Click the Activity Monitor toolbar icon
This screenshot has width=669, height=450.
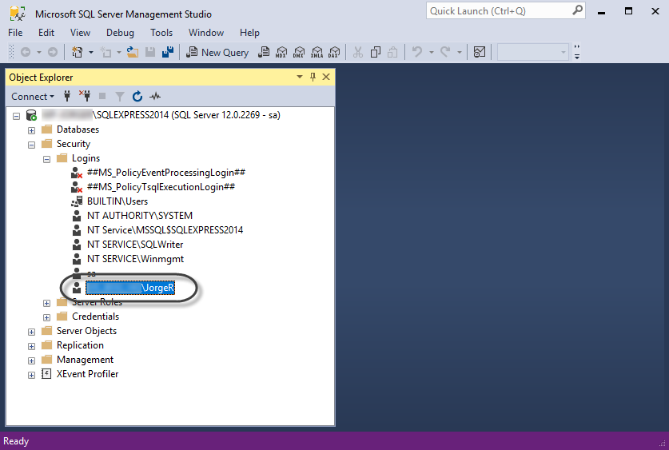[x=480, y=53]
